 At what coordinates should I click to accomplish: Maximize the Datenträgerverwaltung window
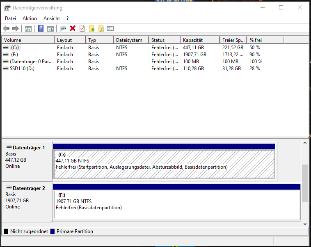tap(281, 7)
